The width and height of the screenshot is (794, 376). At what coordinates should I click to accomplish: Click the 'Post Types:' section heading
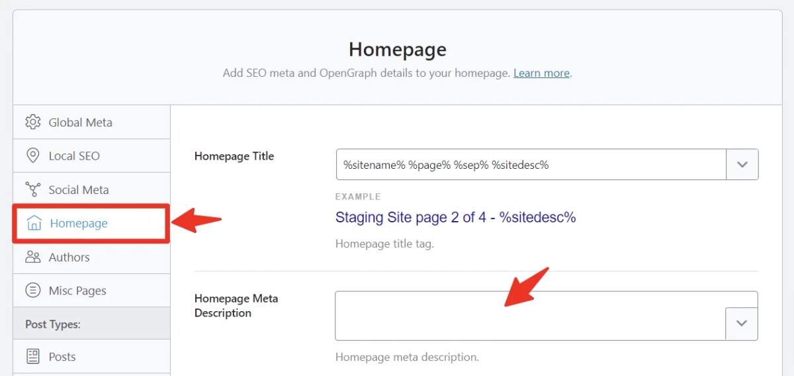tap(52, 324)
